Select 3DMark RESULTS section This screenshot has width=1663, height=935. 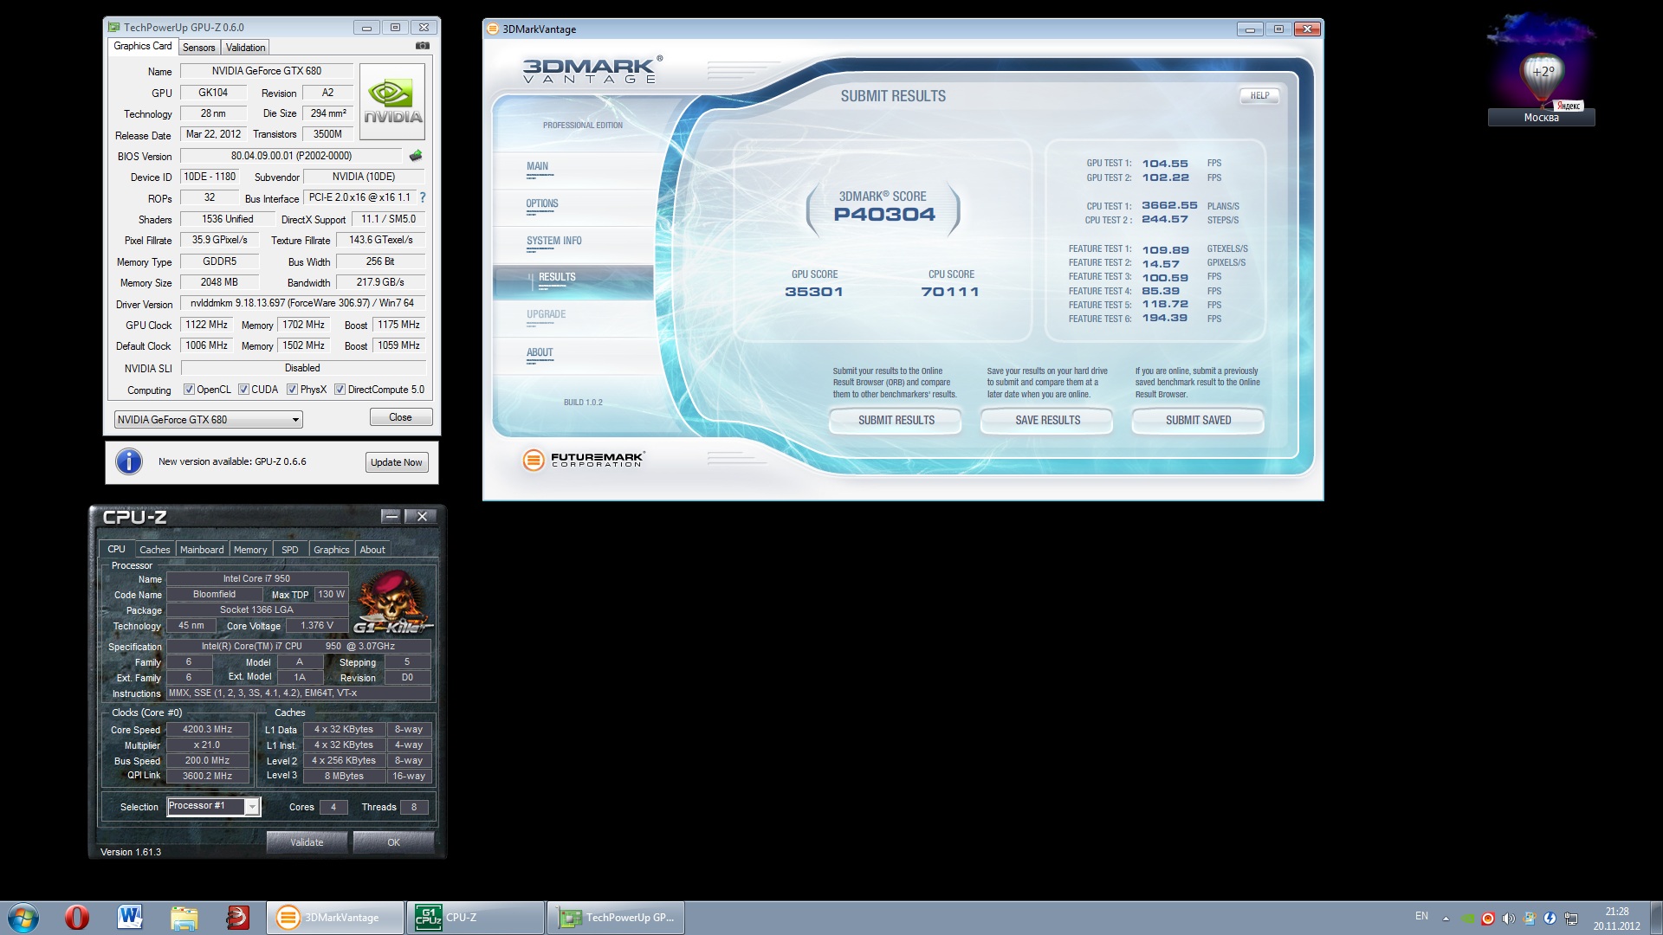[x=573, y=282]
